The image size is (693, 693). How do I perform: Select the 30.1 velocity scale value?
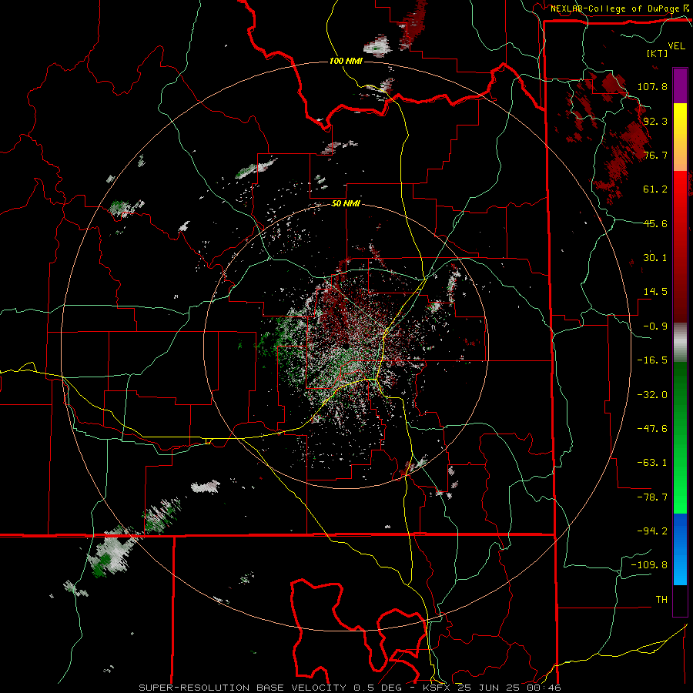click(x=655, y=258)
